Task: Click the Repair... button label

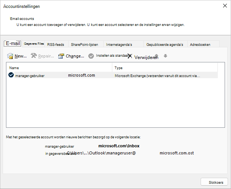Action: coord(46,56)
